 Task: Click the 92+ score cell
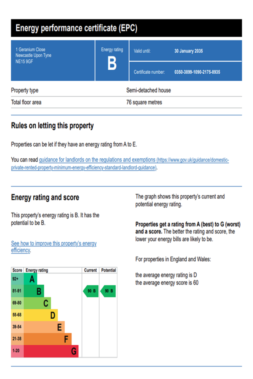[17, 279]
